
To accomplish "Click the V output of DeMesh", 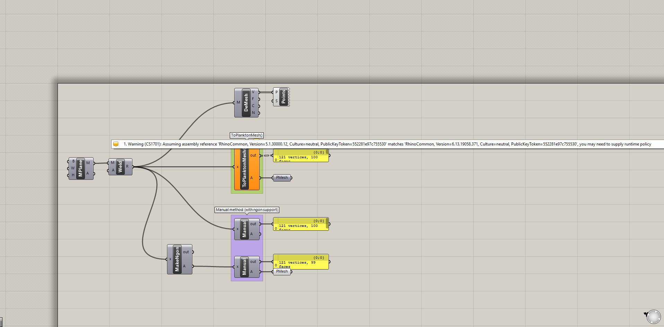I will click(253, 92).
